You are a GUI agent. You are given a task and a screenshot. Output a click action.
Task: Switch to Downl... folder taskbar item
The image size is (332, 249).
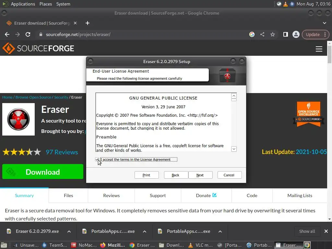171,245
